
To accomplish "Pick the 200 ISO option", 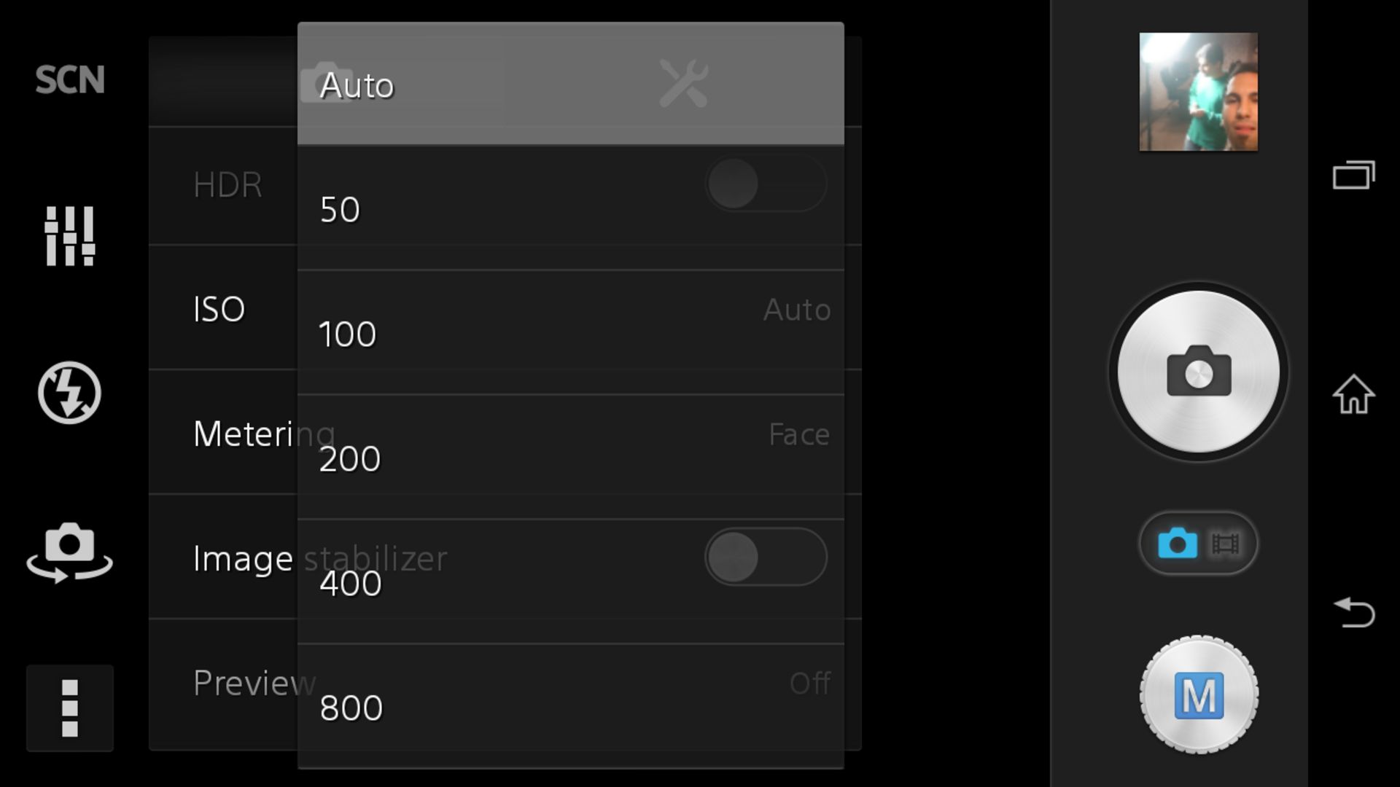I will (x=570, y=458).
